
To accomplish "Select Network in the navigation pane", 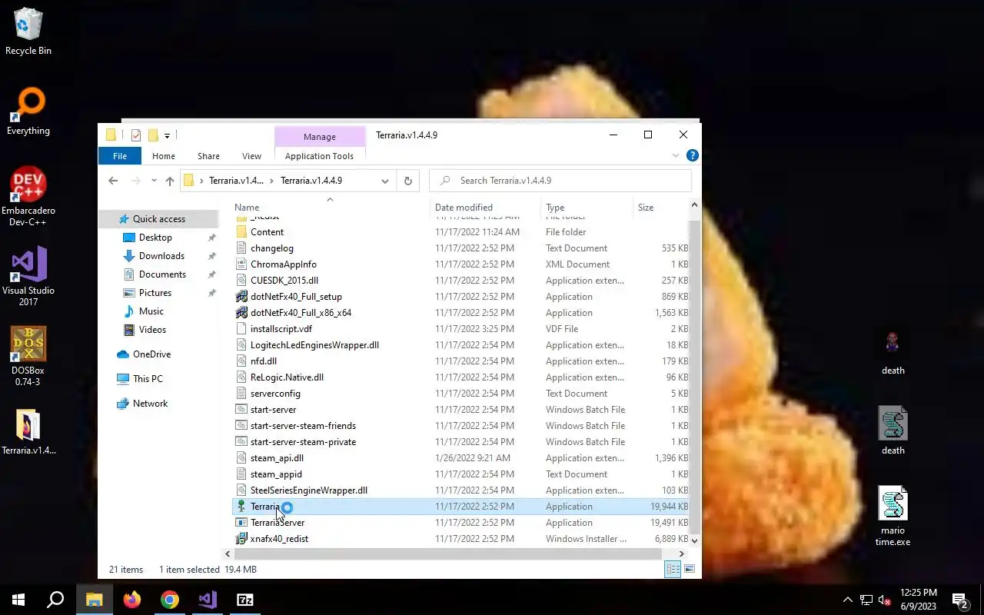I will click(150, 404).
